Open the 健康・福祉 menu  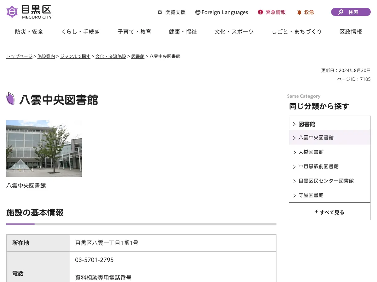[x=183, y=32]
